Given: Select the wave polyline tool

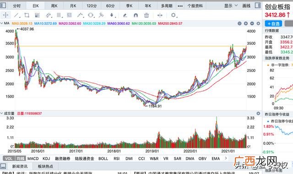Looking at the screenshot, I should pyautogui.click(x=81, y=15).
